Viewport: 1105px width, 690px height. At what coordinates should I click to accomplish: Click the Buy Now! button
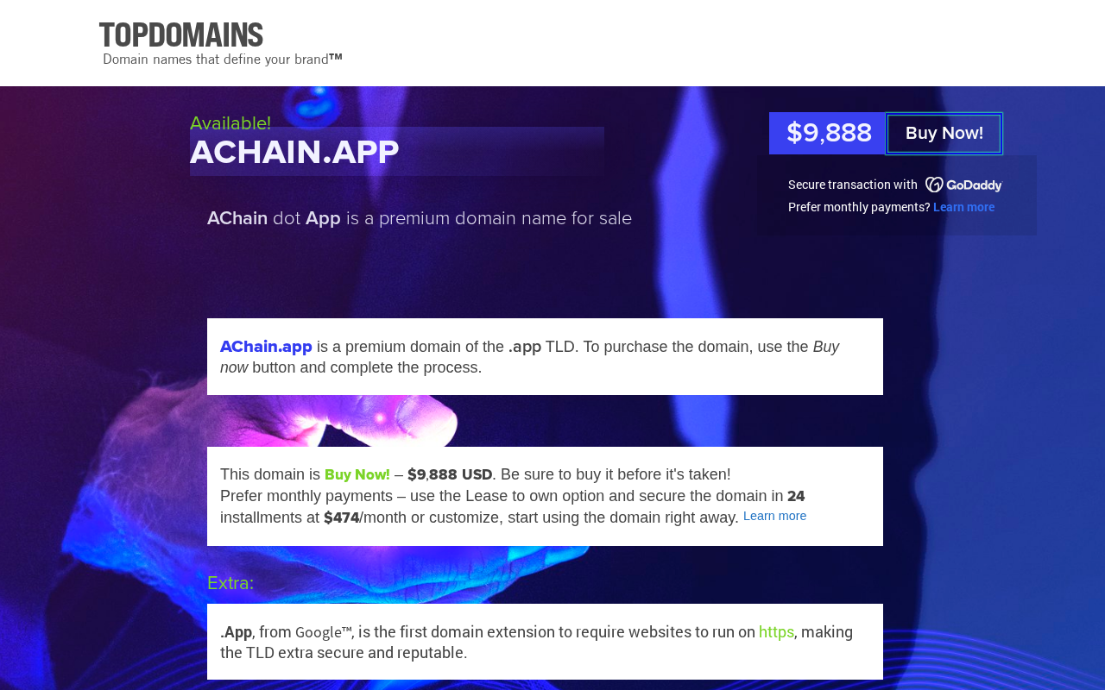pyautogui.click(x=944, y=134)
